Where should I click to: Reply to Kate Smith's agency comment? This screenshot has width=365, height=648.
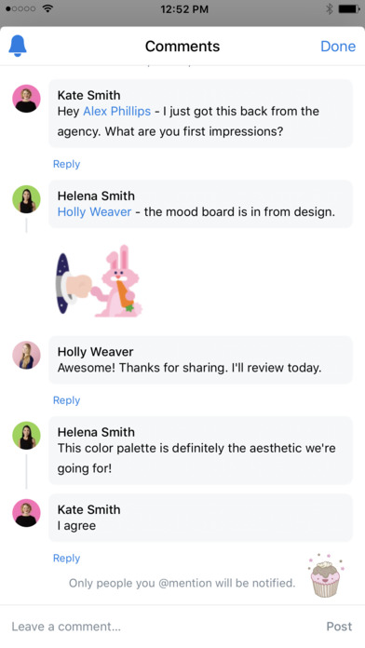[x=66, y=164]
